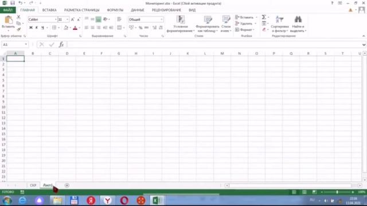Image resolution: width=367 pixels, height=206 pixels.
Task: Switch to the ВИД tab
Action: 192,10
